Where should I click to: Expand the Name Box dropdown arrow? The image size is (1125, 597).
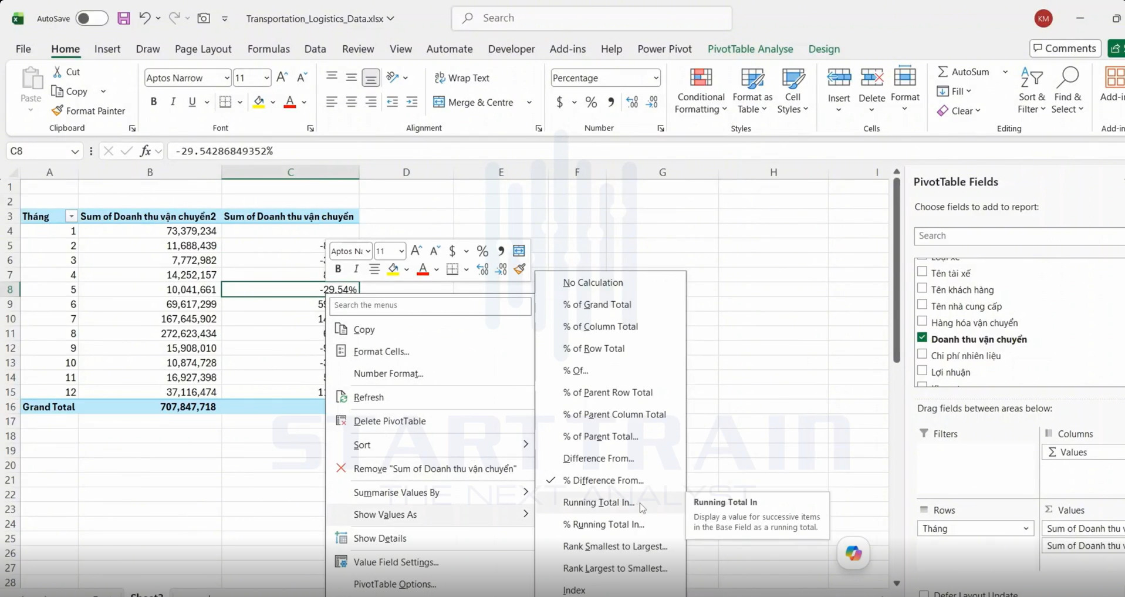[x=75, y=151]
